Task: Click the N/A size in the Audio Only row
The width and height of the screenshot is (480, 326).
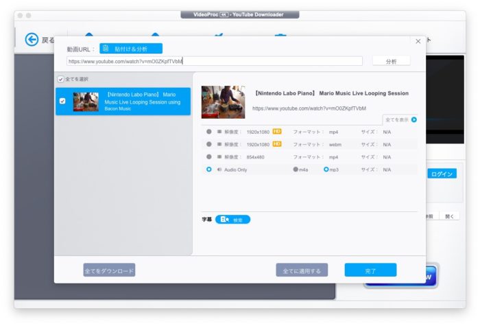Action: click(387, 170)
